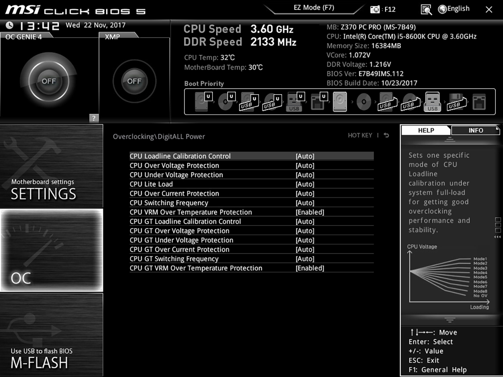503x377 pixels.
Task: Open the clock icon beside the time
Action: 9,26
